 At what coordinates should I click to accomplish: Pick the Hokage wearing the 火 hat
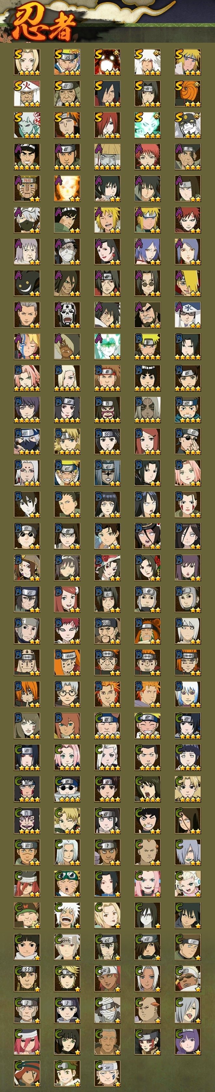click(x=27, y=94)
